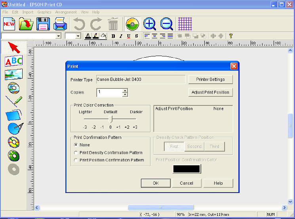295x219 pixels.
Task: Increase Copies with up arrow
Action: click(125, 91)
